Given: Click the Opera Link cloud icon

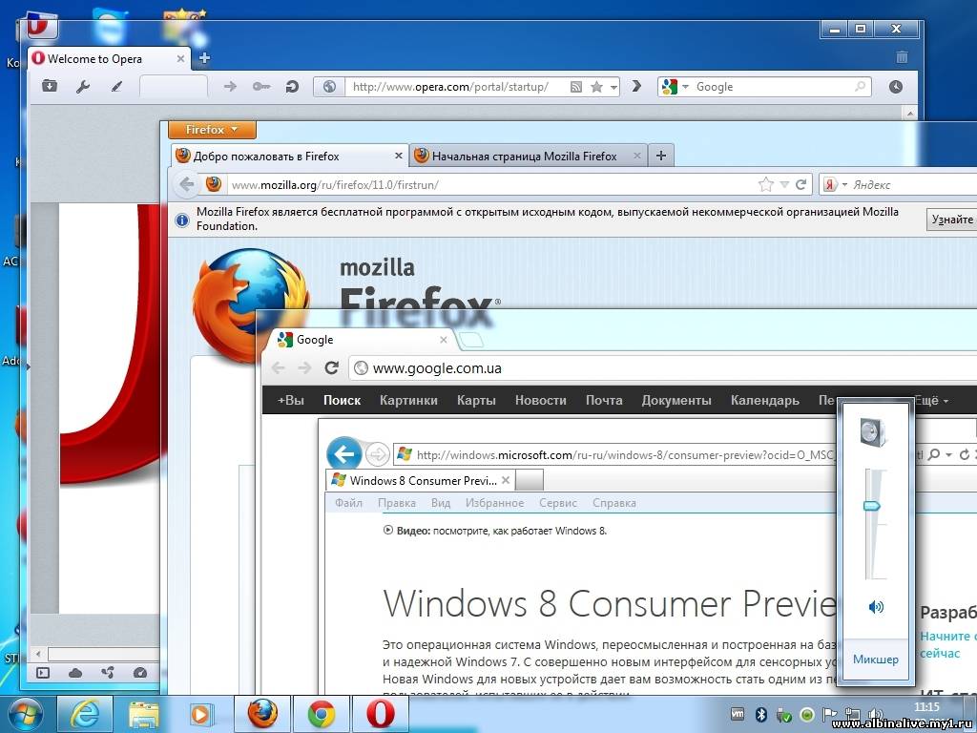Looking at the screenshot, I should tap(75, 673).
